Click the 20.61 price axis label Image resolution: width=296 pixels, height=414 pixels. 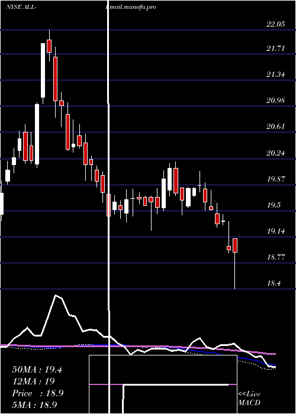pyautogui.click(x=276, y=126)
